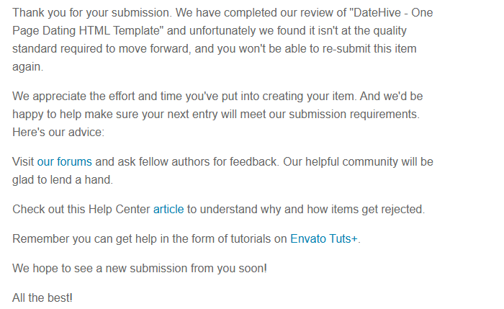Click the text "glad to lend a hand."
The height and width of the screenshot is (309, 504).
[63, 180]
